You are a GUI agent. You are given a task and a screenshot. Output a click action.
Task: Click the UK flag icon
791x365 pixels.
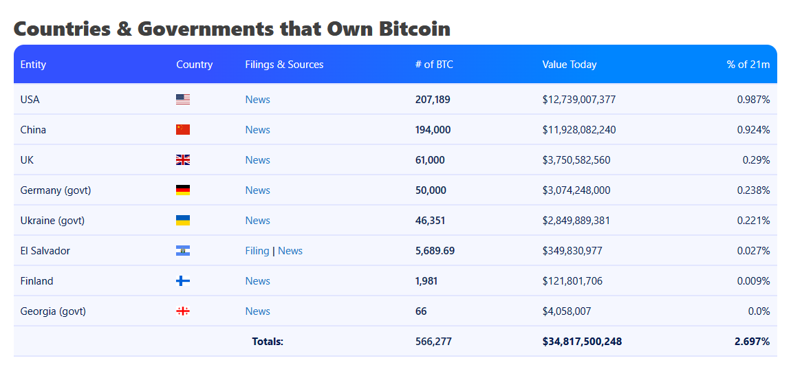tap(183, 160)
